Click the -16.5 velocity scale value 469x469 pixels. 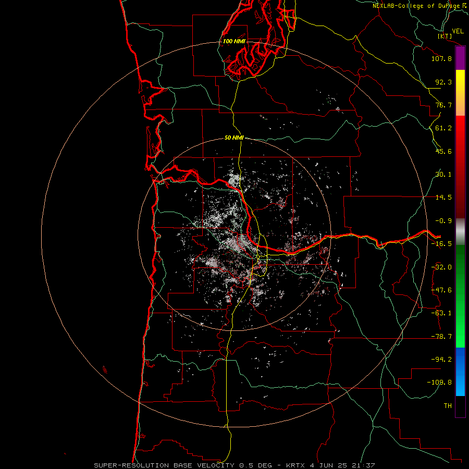coord(441,244)
